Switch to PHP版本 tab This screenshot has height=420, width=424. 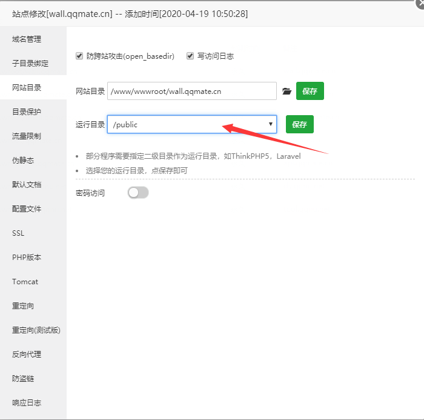click(x=27, y=258)
